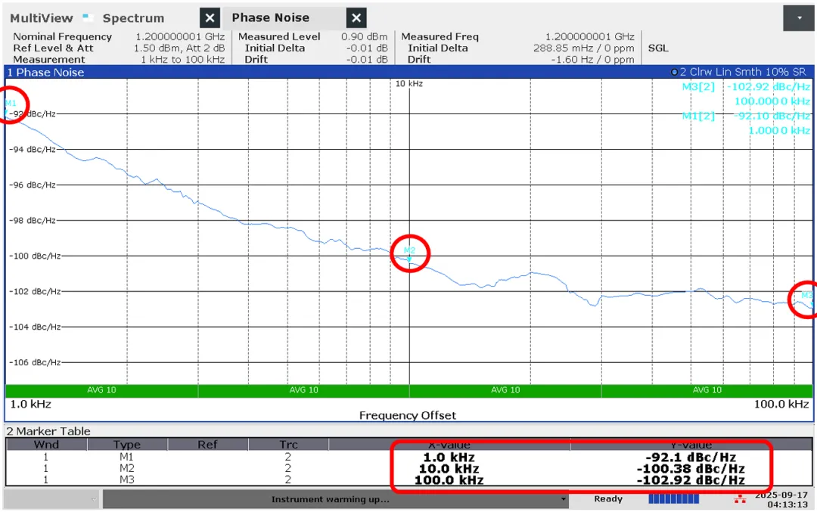Screen dimensions: 817x512
Task: Click the SGL sweep mode indicator
Action: click(658, 48)
